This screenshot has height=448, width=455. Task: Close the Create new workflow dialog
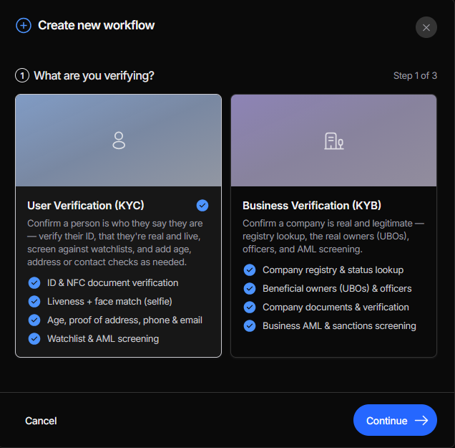tap(426, 27)
